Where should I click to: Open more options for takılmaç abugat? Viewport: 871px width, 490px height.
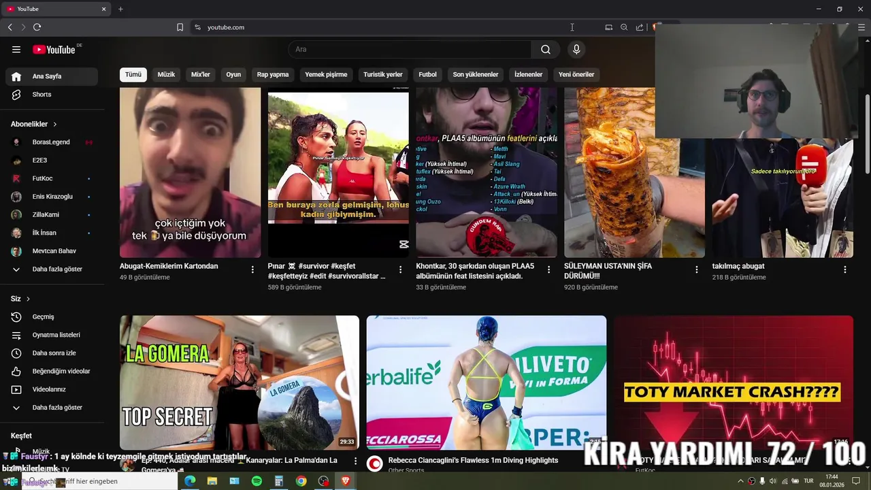845,269
